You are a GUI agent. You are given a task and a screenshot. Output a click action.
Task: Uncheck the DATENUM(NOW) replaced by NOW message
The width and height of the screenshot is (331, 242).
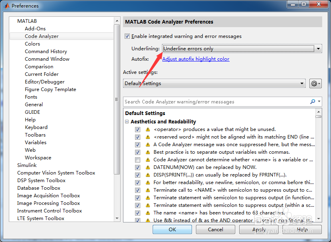tap(137, 167)
